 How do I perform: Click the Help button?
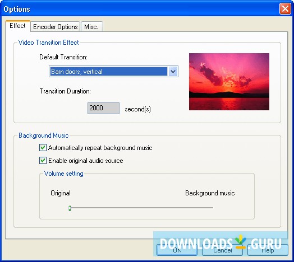click(268, 250)
